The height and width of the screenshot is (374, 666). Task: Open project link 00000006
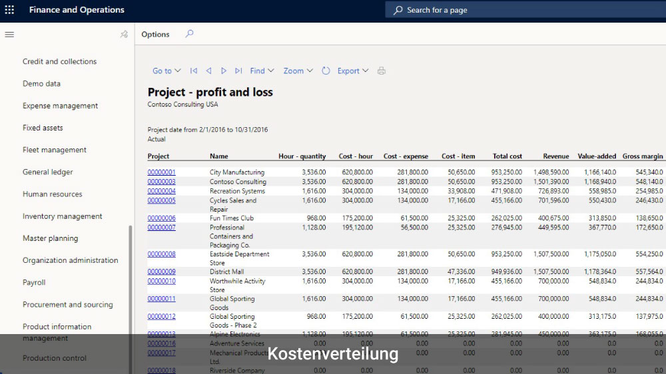(x=161, y=218)
